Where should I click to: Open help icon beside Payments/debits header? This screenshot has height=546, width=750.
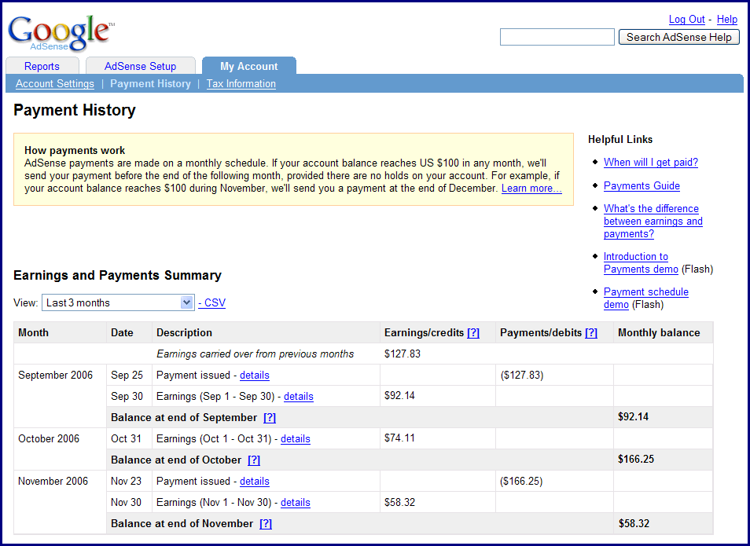pyautogui.click(x=590, y=332)
